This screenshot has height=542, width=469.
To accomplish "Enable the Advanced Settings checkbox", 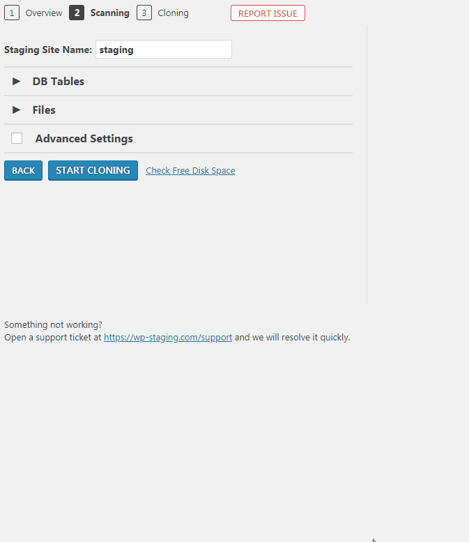I will 17,138.
